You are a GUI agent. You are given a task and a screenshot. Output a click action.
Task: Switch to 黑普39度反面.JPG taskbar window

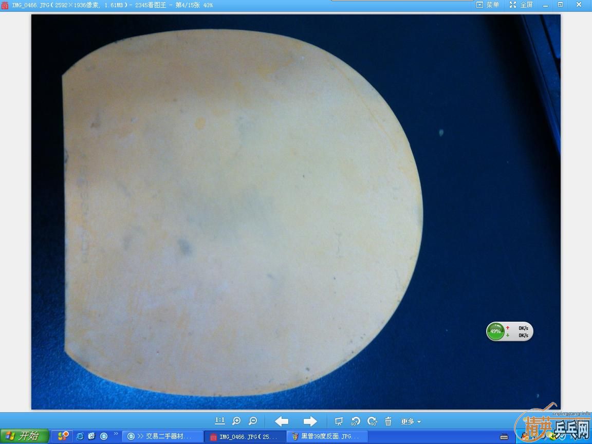(x=327, y=436)
